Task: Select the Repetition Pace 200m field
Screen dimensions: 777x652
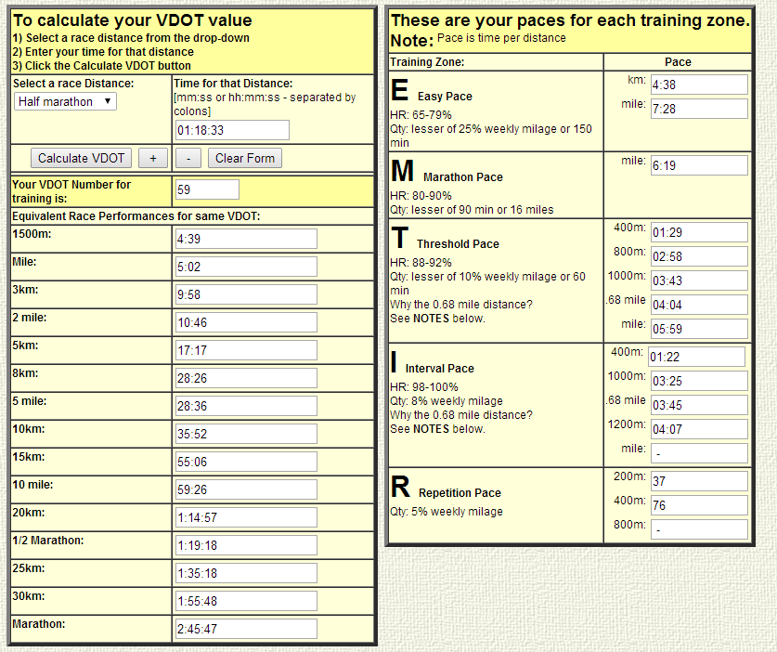Action: point(698,481)
